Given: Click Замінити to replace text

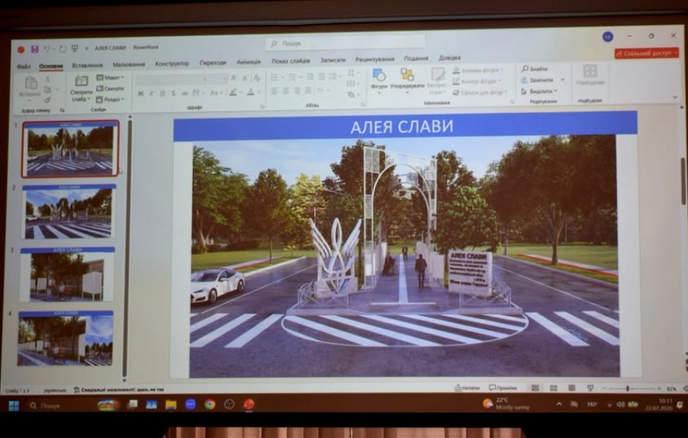Looking at the screenshot, I should [x=537, y=79].
